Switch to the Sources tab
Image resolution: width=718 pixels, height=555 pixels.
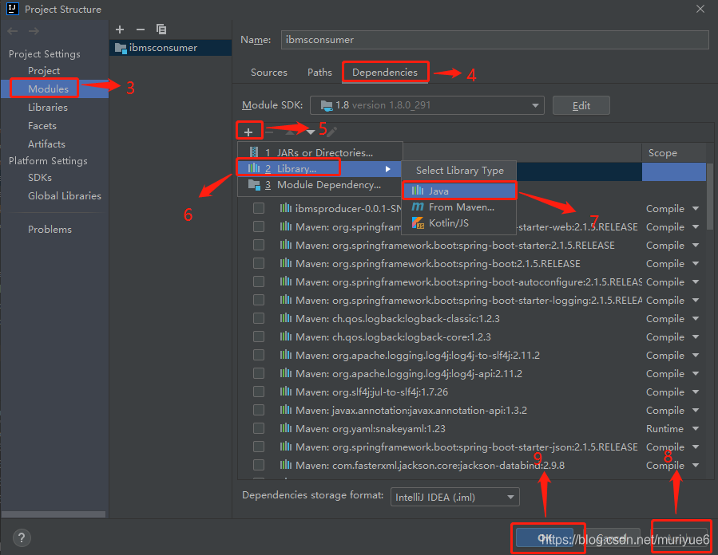coord(269,73)
